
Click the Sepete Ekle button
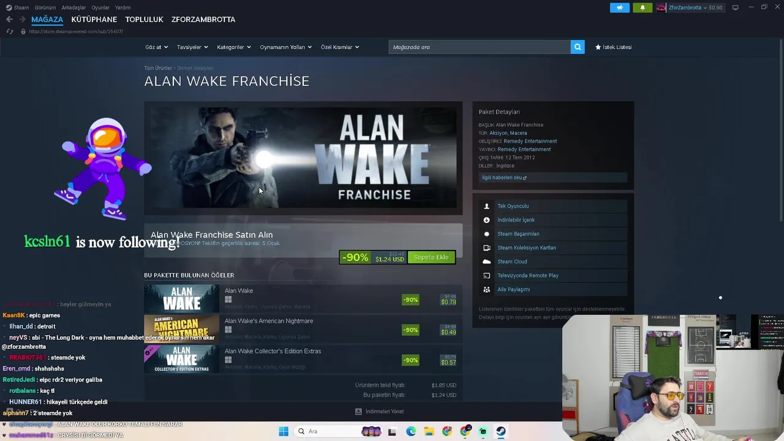coord(431,257)
